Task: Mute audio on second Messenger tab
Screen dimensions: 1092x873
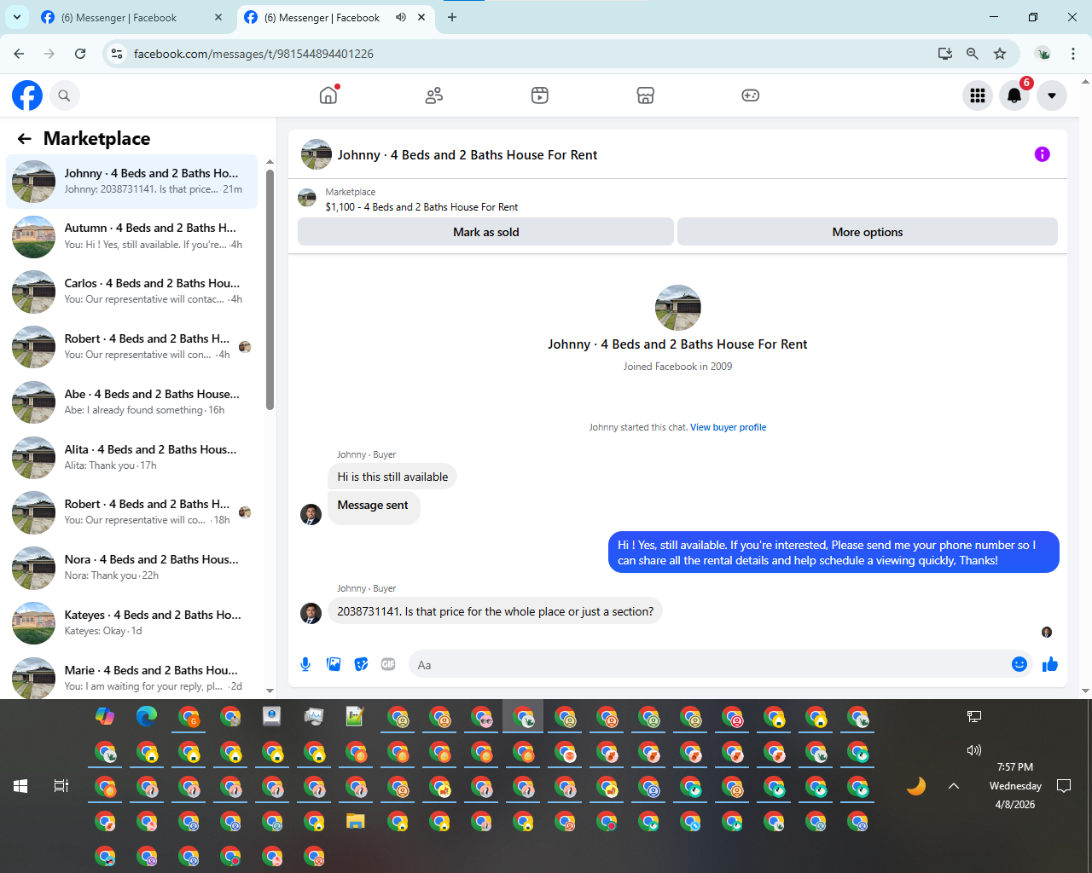Action: point(401,18)
